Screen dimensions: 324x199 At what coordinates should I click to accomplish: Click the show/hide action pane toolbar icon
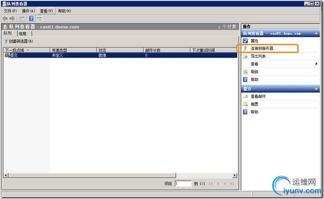click(39, 19)
